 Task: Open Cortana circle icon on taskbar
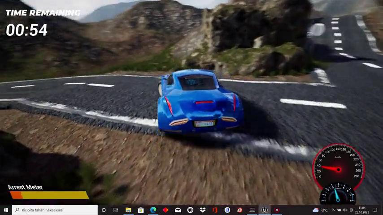(x=104, y=210)
